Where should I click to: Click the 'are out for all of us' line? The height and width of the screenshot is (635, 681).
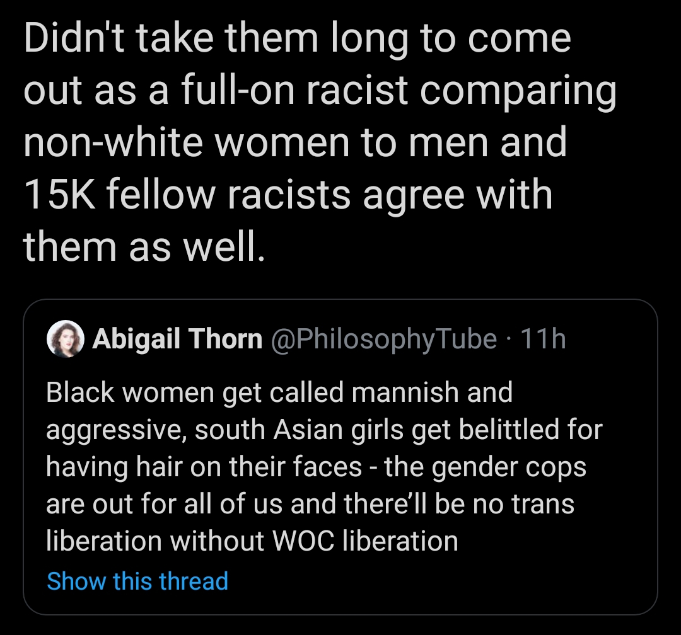point(310,505)
